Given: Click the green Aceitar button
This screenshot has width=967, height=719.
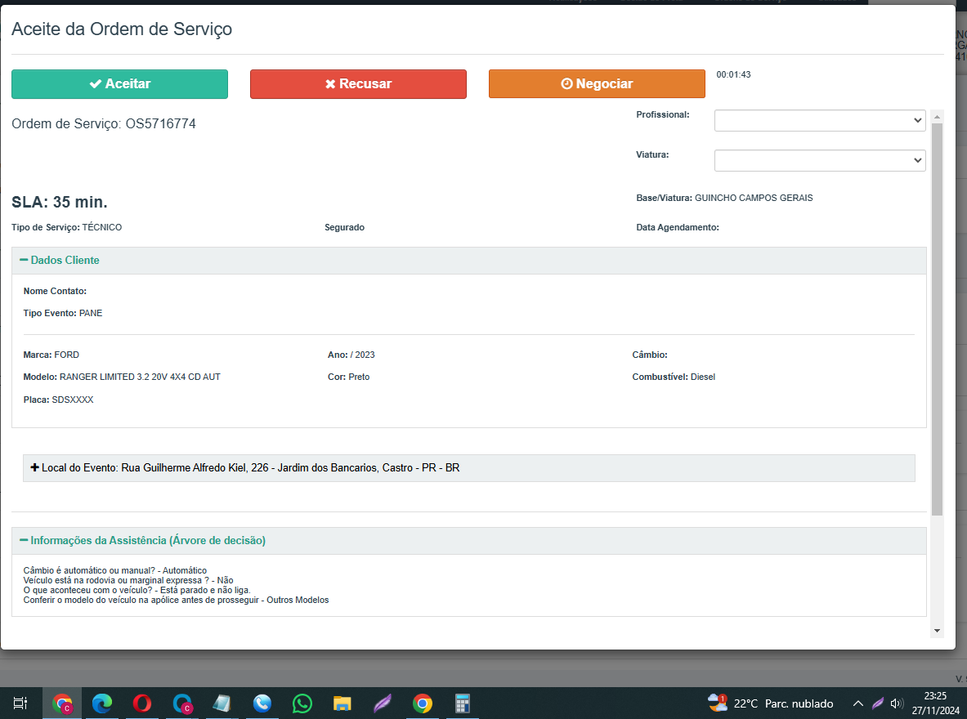Looking at the screenshot, I should pyautogui.click(x=119, y=84).
